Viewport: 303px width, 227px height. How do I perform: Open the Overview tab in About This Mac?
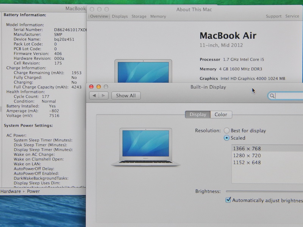point(99,16)
